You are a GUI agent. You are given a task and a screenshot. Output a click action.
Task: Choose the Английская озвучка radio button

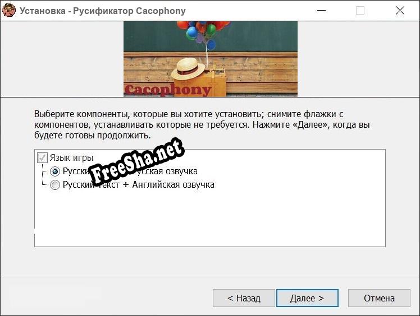pyautogui.click(x=55, y=185)
